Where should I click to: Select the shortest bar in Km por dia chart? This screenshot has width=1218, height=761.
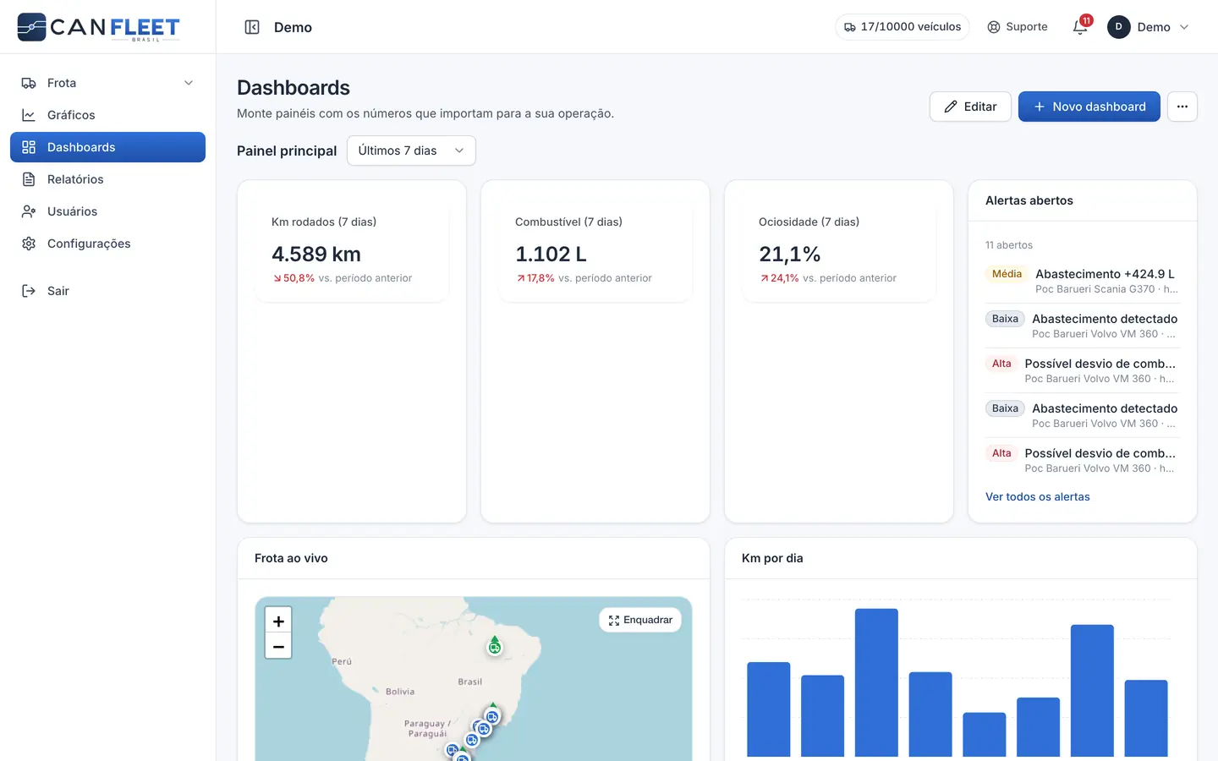tap(985, 735)
